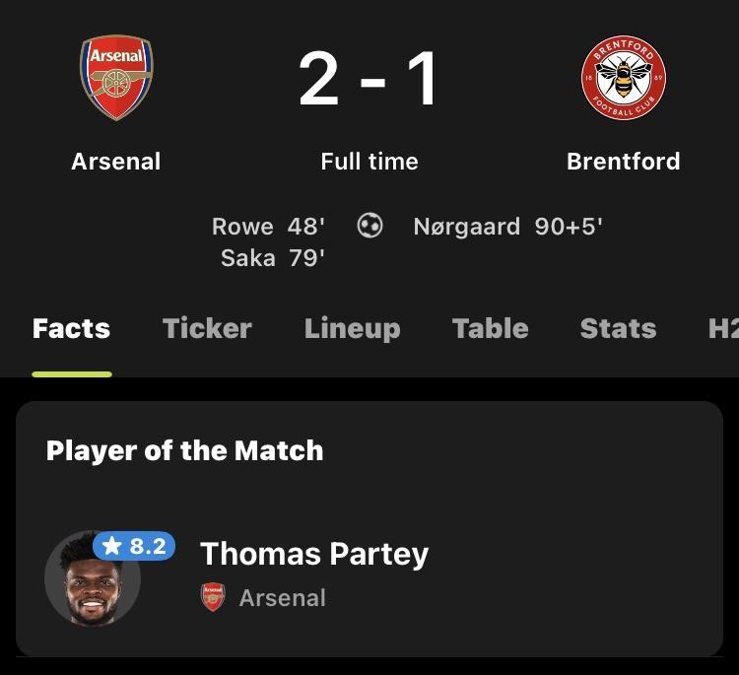Go to the Stats tab

pyautogui.click(x=618, y=328)
